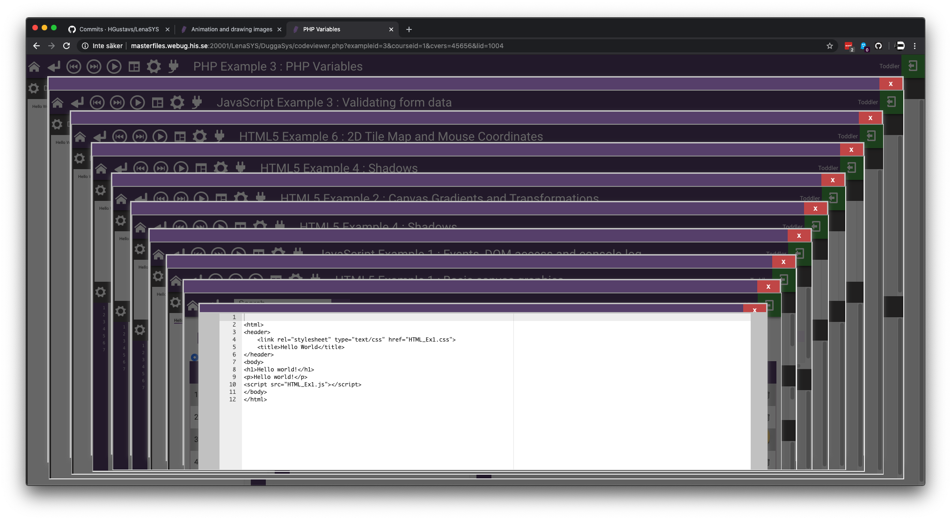The height and width of the screenshot is (520, 951).
Task: Click plug icon in PHP Example 3 toolbar
Action: [174, 67]
